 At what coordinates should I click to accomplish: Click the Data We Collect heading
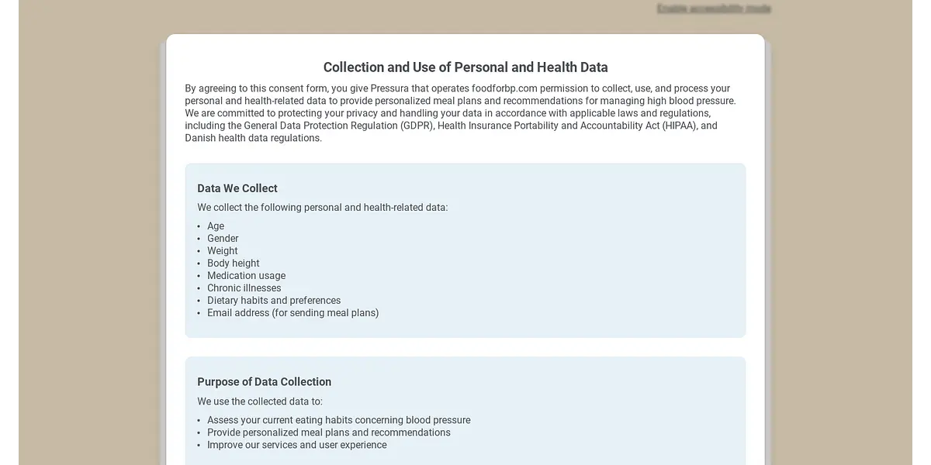click(237, 188)
